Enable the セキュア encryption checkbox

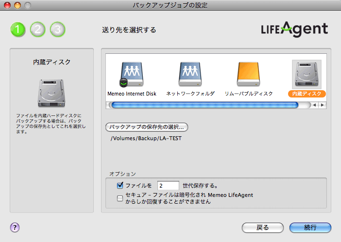[120, 198]
